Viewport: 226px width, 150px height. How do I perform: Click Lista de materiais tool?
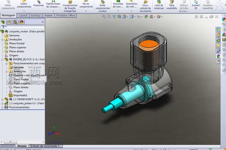point(159,5)
